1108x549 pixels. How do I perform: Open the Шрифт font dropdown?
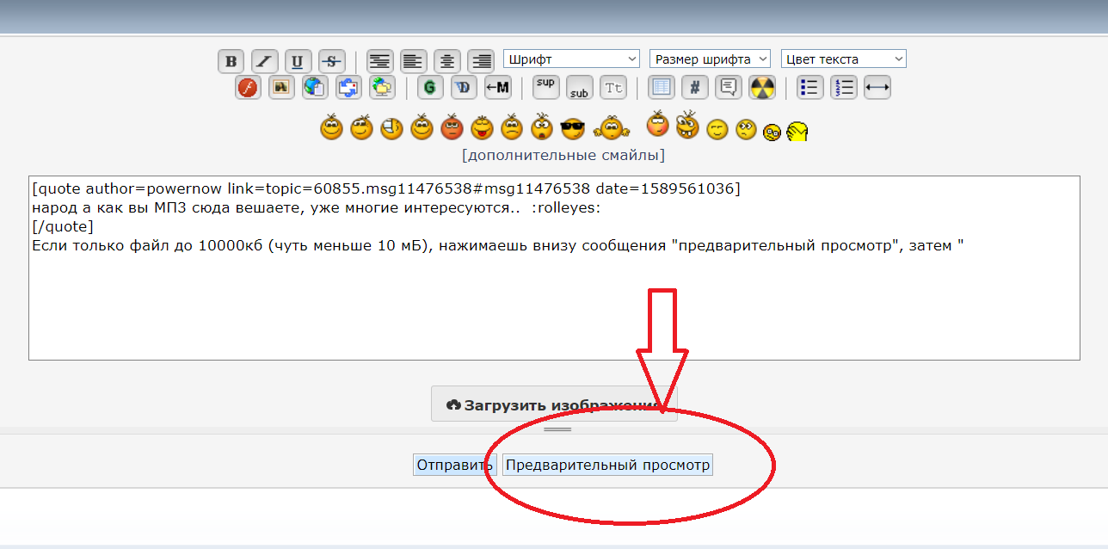571,59
